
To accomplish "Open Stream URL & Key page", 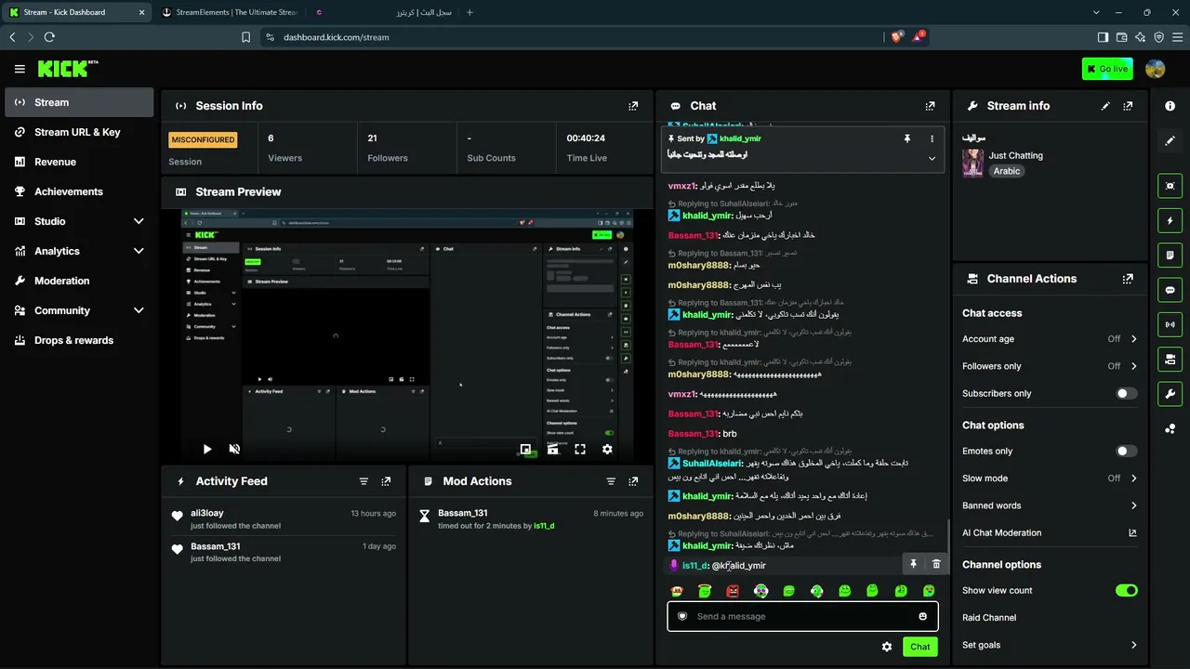I will coord(79,132).
